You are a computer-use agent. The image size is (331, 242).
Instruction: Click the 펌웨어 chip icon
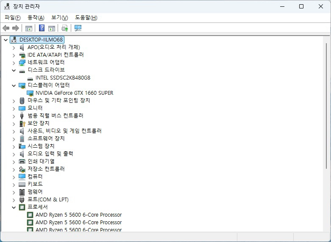coord(22,192)
